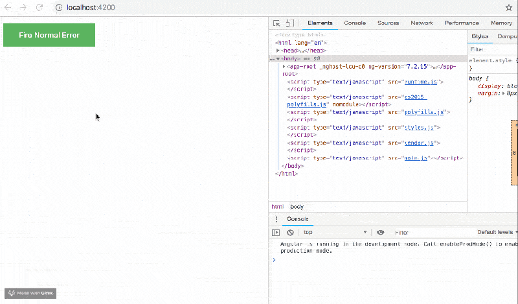Select the doctype html line
The height and width of the screenshot is (304, 518).
click(300, 35)
